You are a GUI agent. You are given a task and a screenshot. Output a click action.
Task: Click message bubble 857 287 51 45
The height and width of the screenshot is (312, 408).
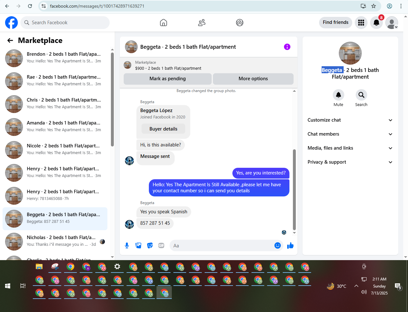click(x=155, y=223)
